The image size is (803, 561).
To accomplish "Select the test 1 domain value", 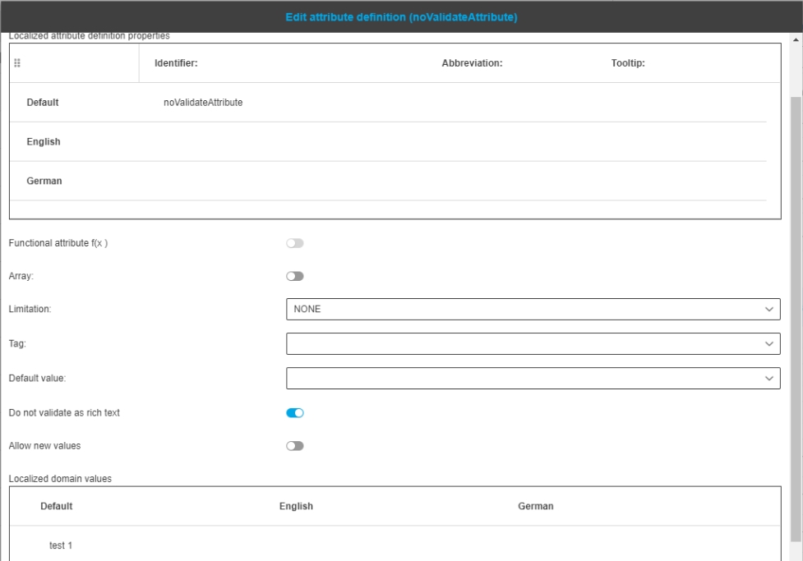I will click(61, 545).
